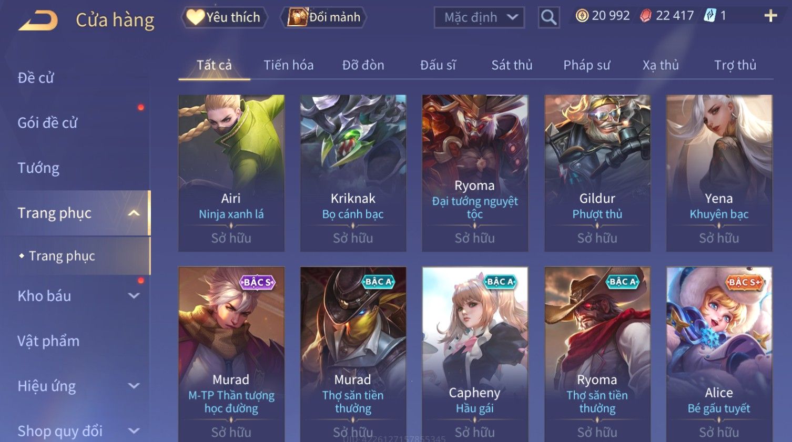792x442 pixels.
Task: Click the red ruby currency icon
Action: coord(645,16)
